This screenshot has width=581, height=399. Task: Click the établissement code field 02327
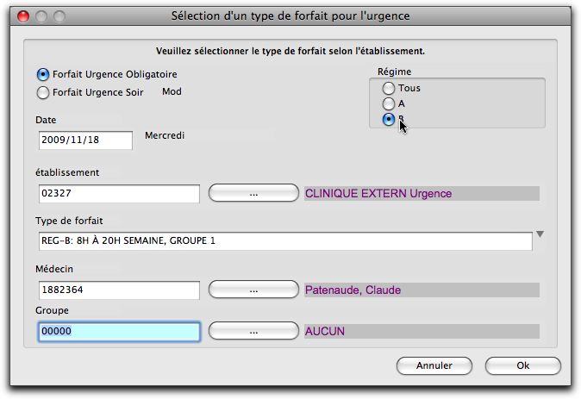[119, 193]
